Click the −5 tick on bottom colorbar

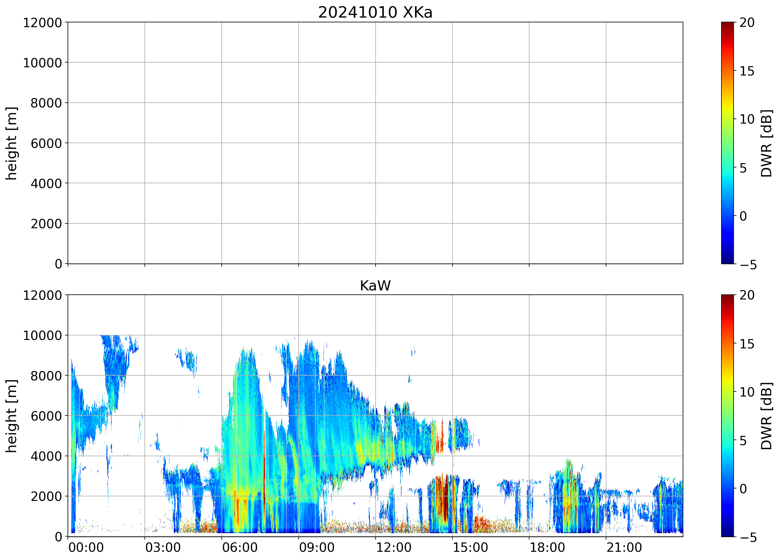(x=748, y=538)
